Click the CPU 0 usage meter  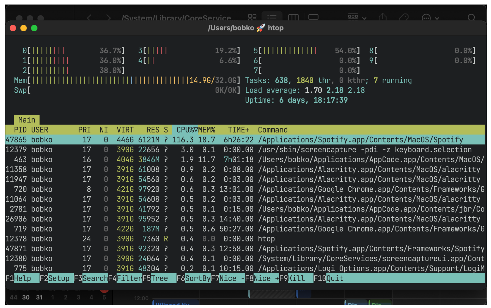click(74, 51)
